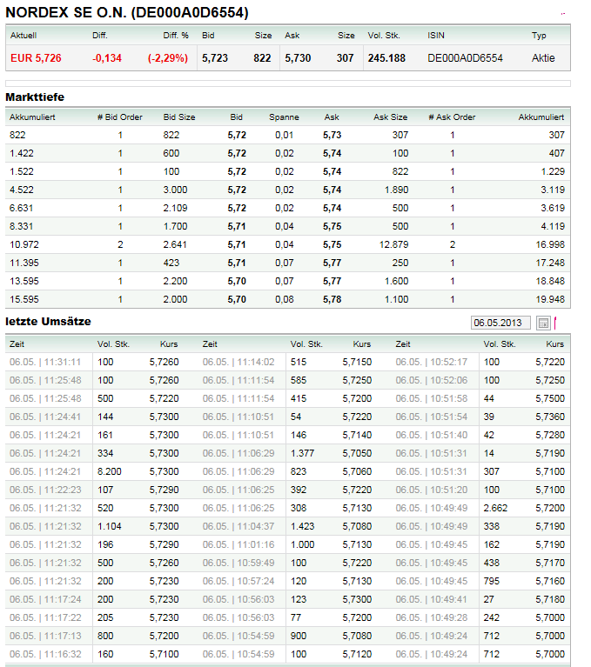Click the (-2,29%) percentage change

point(168,58)
